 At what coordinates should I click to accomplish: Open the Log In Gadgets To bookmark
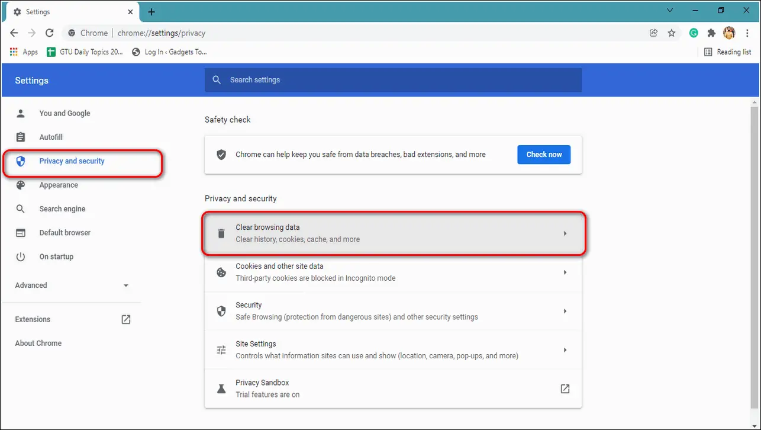[x=170, y=52]
